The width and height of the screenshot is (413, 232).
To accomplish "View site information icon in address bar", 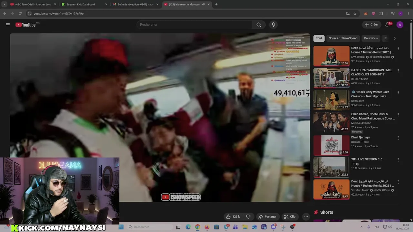I will click(29, 14).
